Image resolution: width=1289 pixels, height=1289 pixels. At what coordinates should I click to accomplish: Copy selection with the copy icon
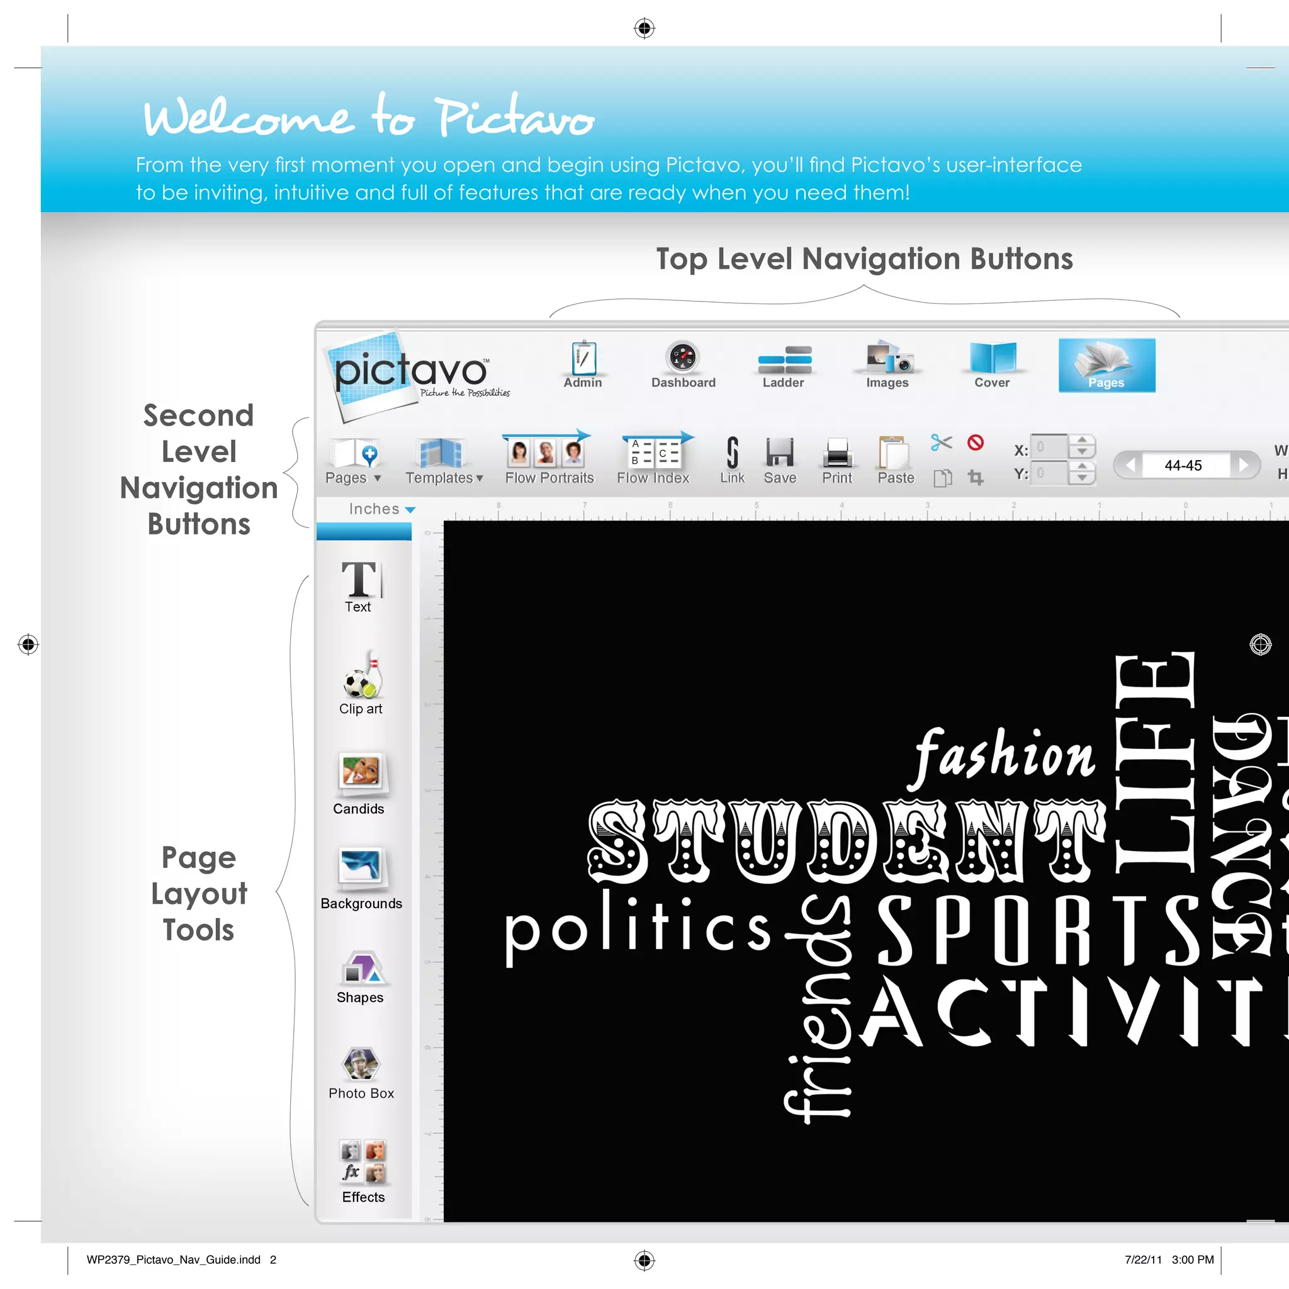tap(942, 478)
